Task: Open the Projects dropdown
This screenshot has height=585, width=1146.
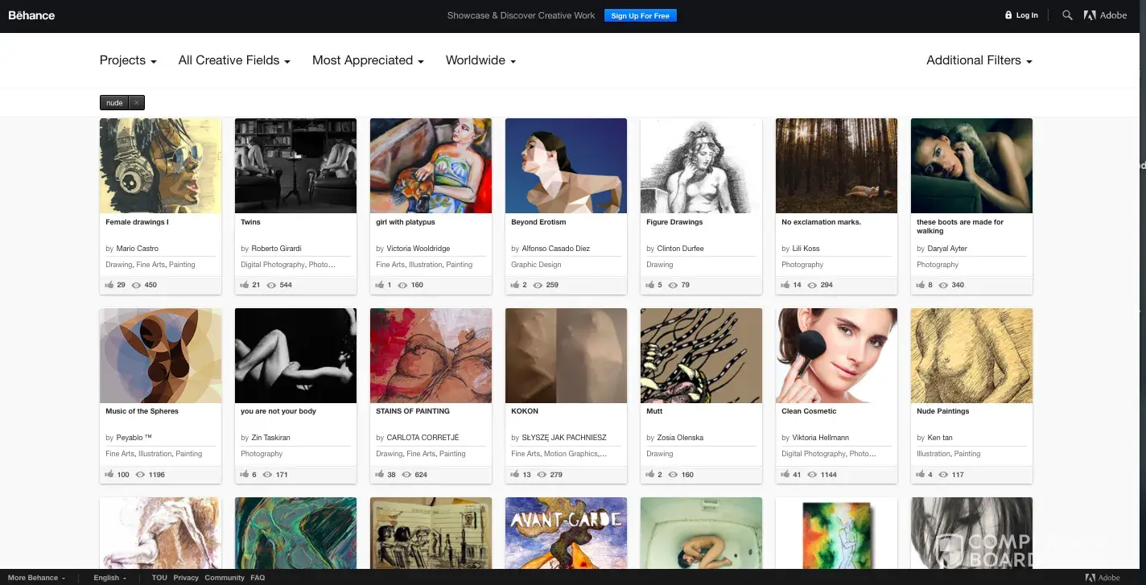Action: (128, 60)
